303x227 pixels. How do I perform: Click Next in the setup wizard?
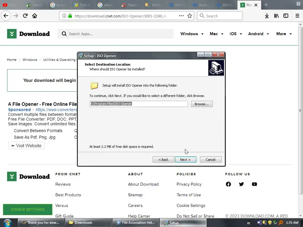186,159
